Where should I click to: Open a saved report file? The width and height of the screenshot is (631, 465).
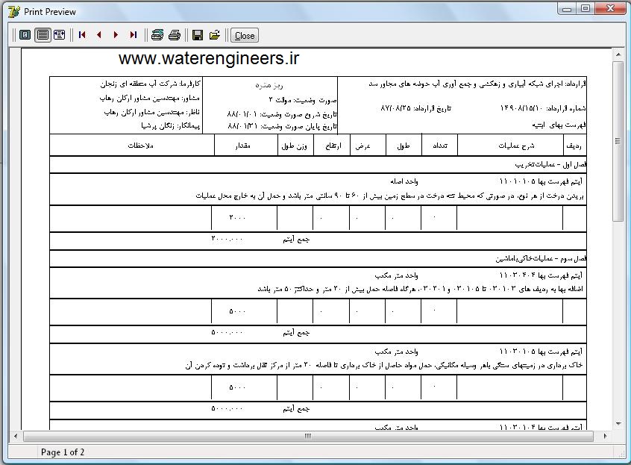click(215, 35)
